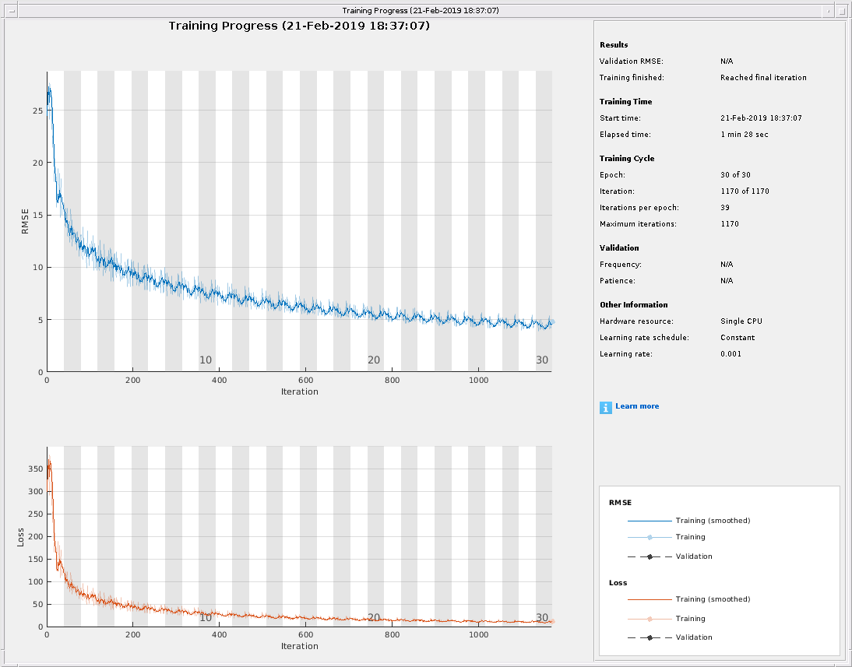The height and width of the screenshot is (667, 852).
Task: Click RMSE Training legend marker
Action: [x=649, y=537]
